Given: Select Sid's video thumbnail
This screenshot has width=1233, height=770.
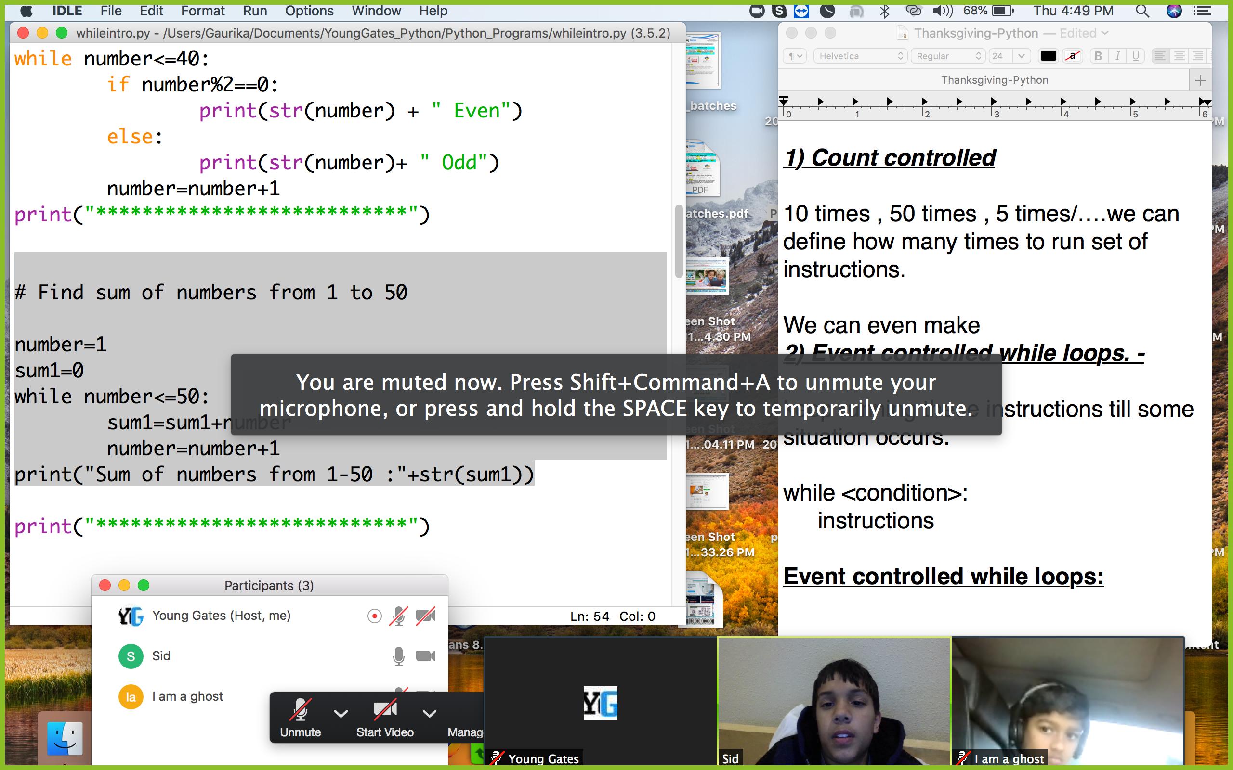Looking at the screenshot, I should 834,701.
